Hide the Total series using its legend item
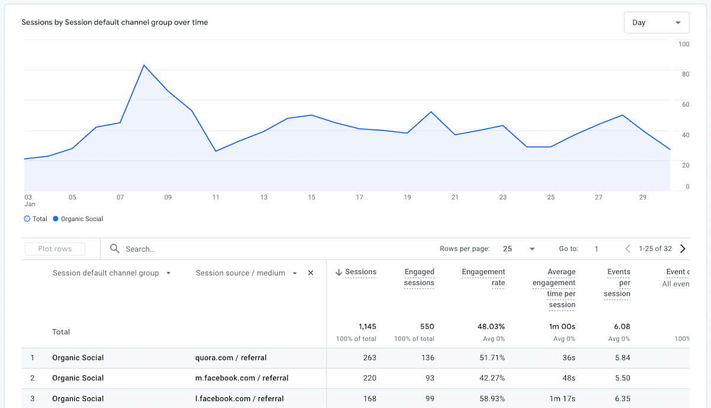The width and height of the screenshot is (711, 408). coord(36,219)
